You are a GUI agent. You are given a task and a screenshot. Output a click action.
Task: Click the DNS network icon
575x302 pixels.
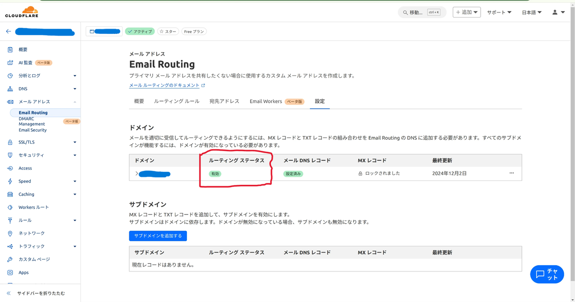pyautogui.click(x=10, y=89)
